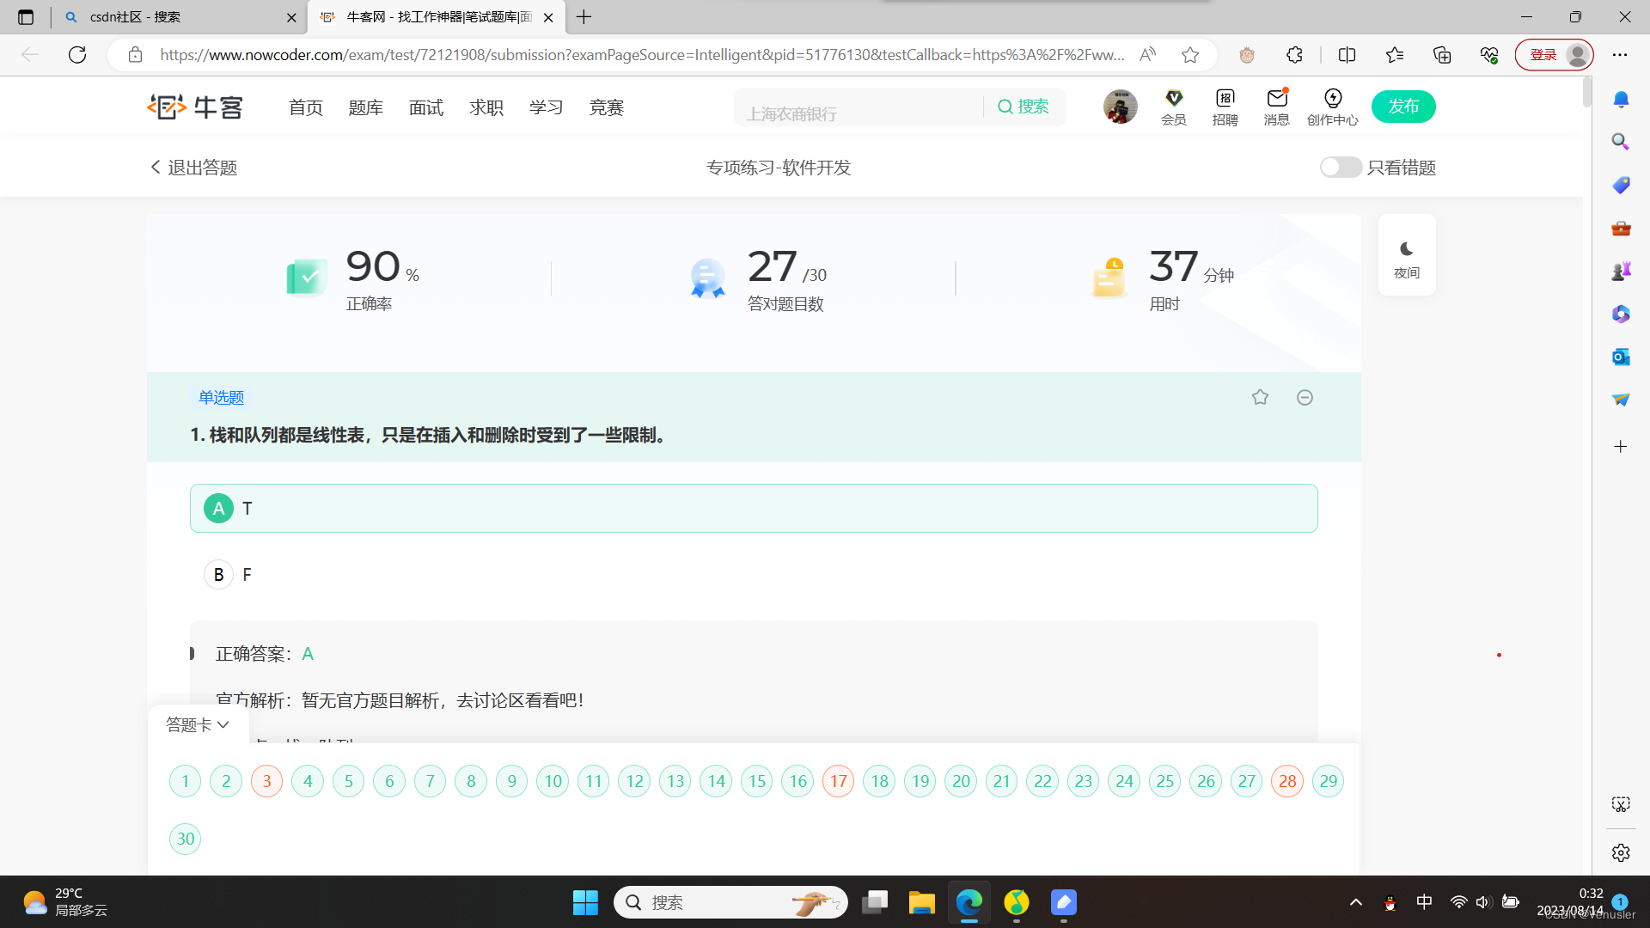Open the 创作中心 creator center icon
The width and height of the screenshot is (1650, 928).
point(1332,107)
